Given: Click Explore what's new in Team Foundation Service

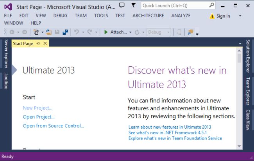Looking at the screenshot, I should click(175, 138).
